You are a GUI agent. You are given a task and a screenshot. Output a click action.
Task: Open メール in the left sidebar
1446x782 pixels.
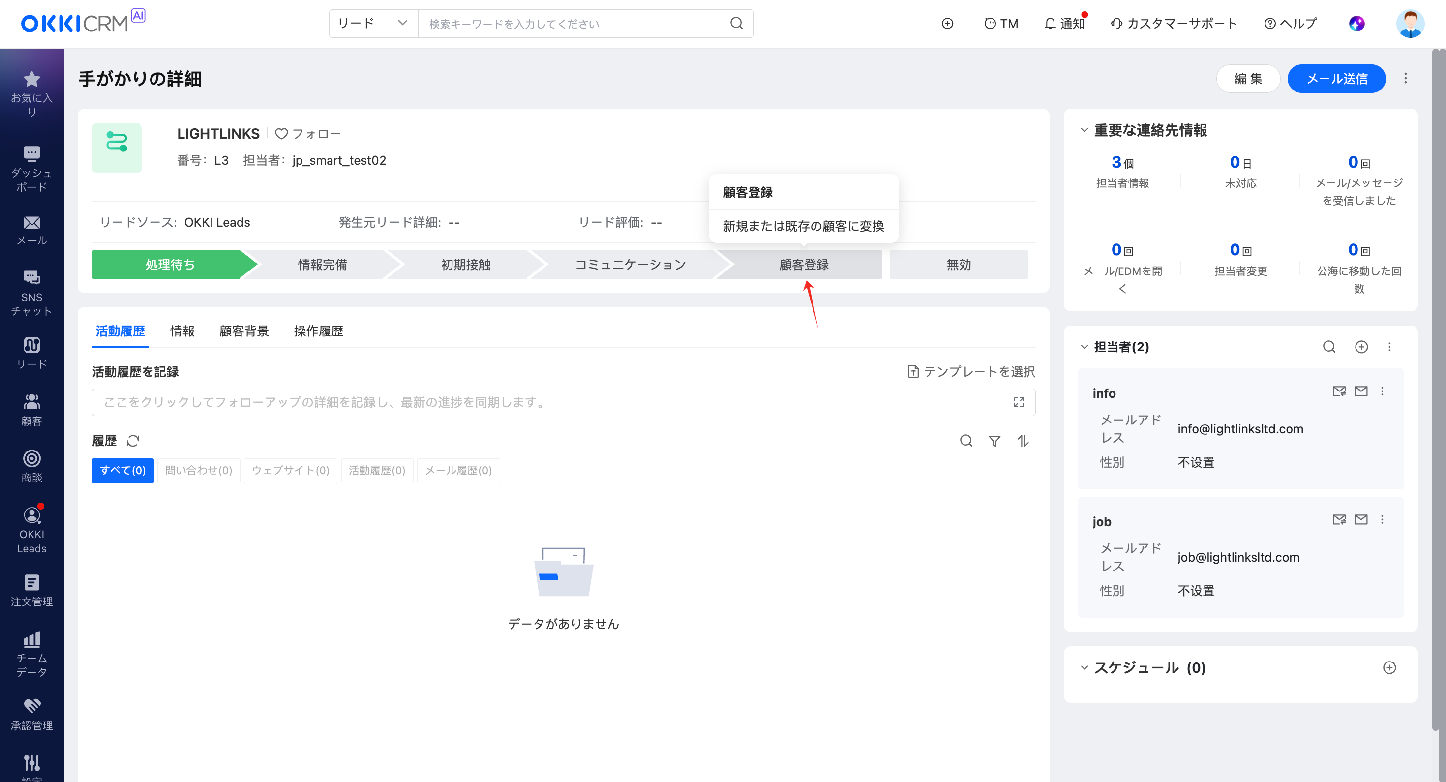[x=31, y=231]
